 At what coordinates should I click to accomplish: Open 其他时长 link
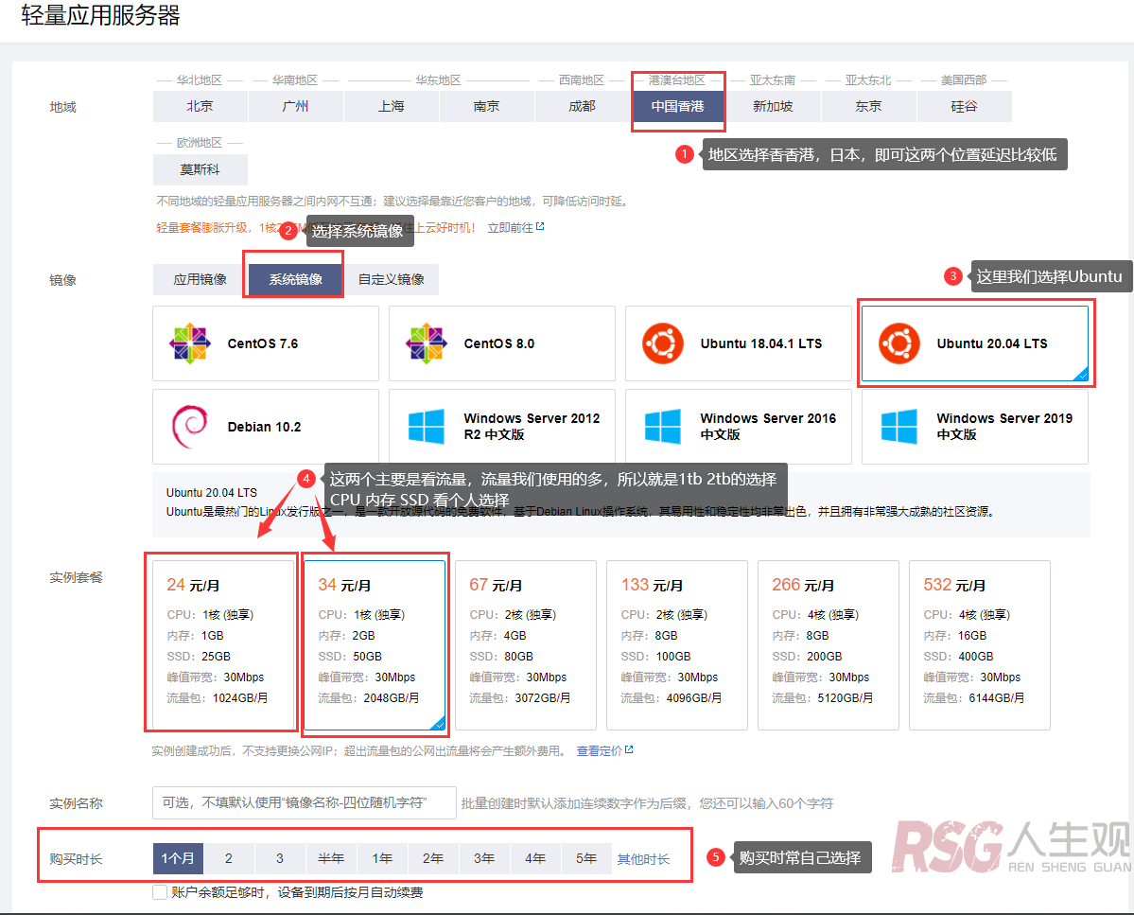[644, 859]
